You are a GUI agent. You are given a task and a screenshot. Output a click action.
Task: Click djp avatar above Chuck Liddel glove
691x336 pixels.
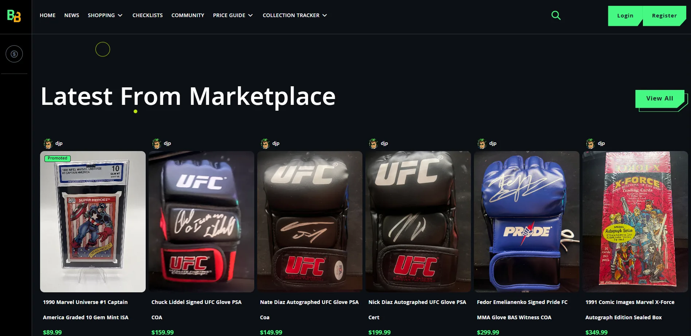point(157,143)
